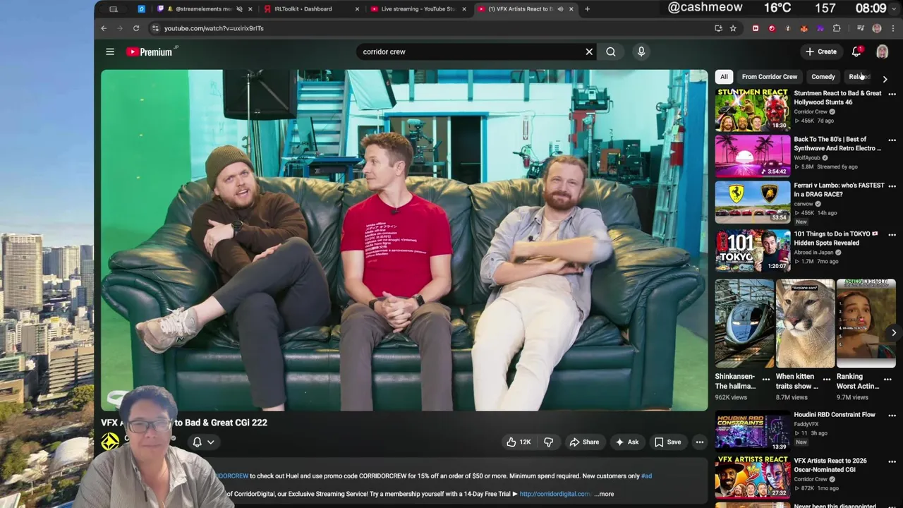Clear the search box with the X
Screen dimensions: 903x508
pyautogui.click(x=589, y=52)
